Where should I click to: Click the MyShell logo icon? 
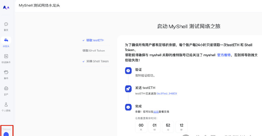click(6, 8)
